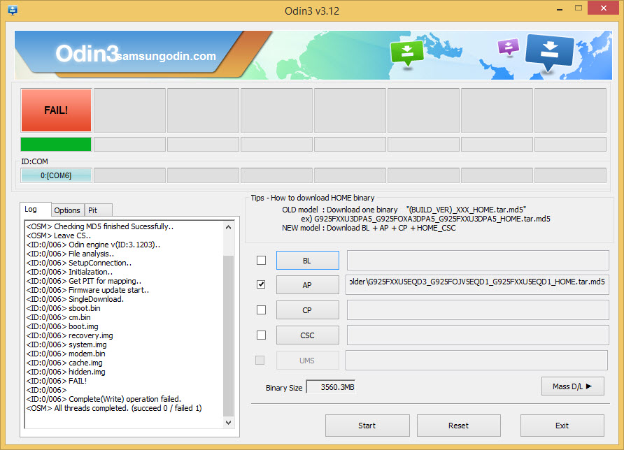
Task: Click log line 'Firmware update start..'
Action: click(x=88, y=290)
